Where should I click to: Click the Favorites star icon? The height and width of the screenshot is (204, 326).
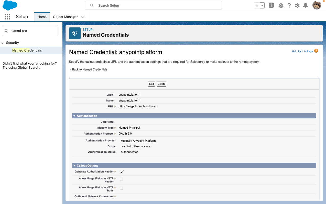coord(257,5)
